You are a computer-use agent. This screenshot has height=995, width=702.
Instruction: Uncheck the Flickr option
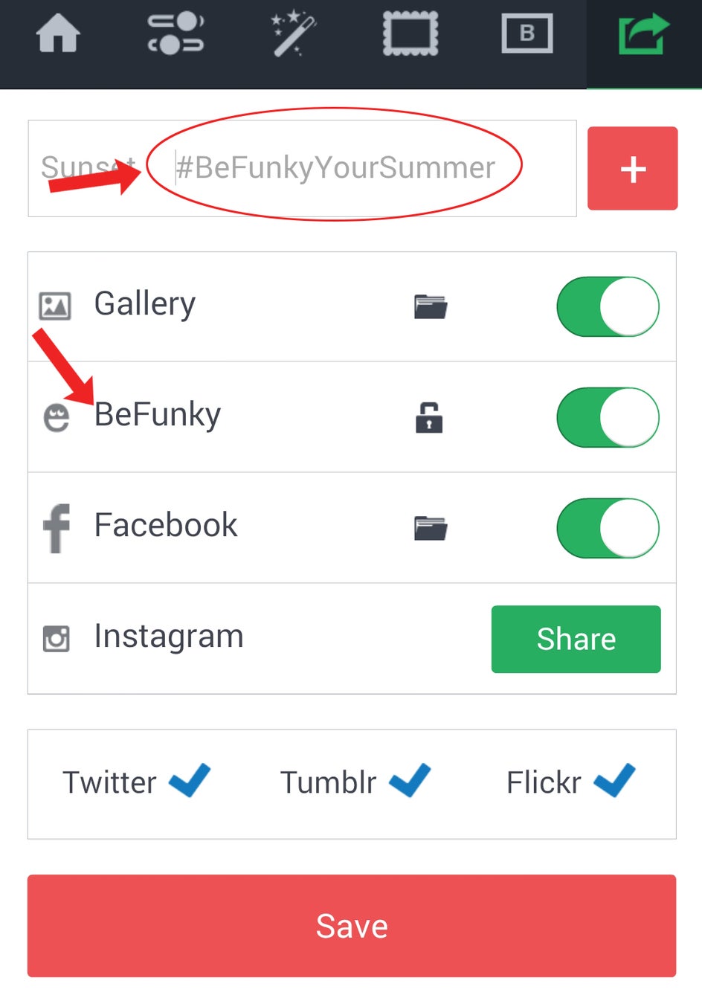tap(614, 781)
